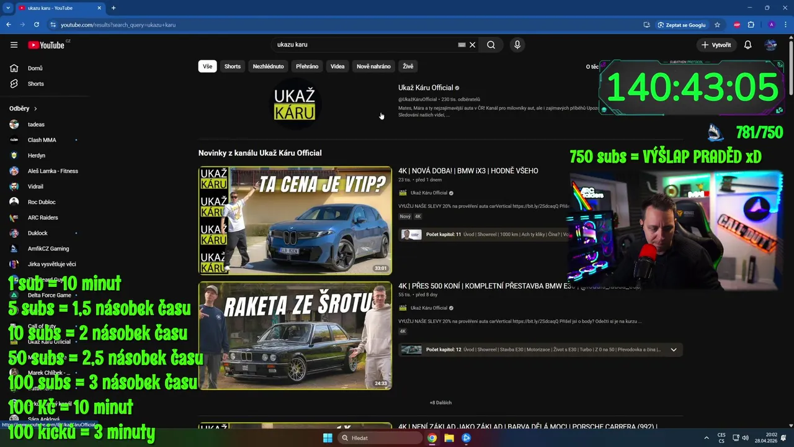
Task: Open the Vidrail subscription channel
Action: (35, 187)
